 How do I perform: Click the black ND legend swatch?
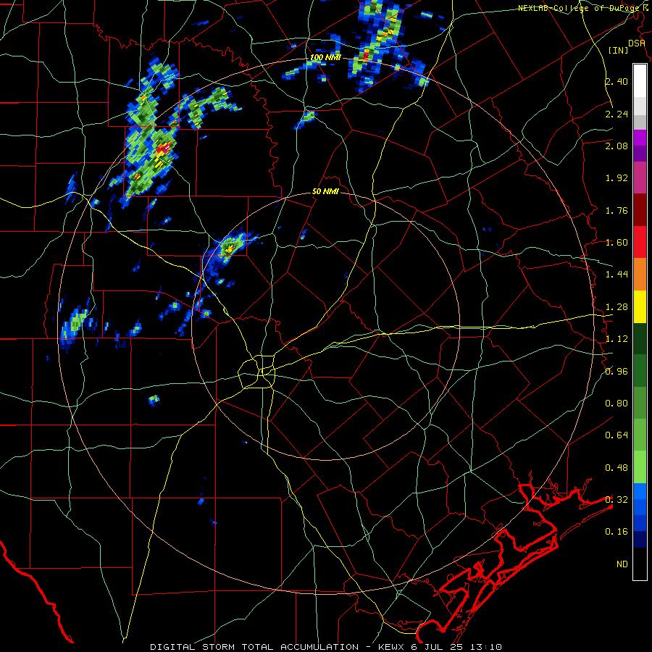point(640,564)
